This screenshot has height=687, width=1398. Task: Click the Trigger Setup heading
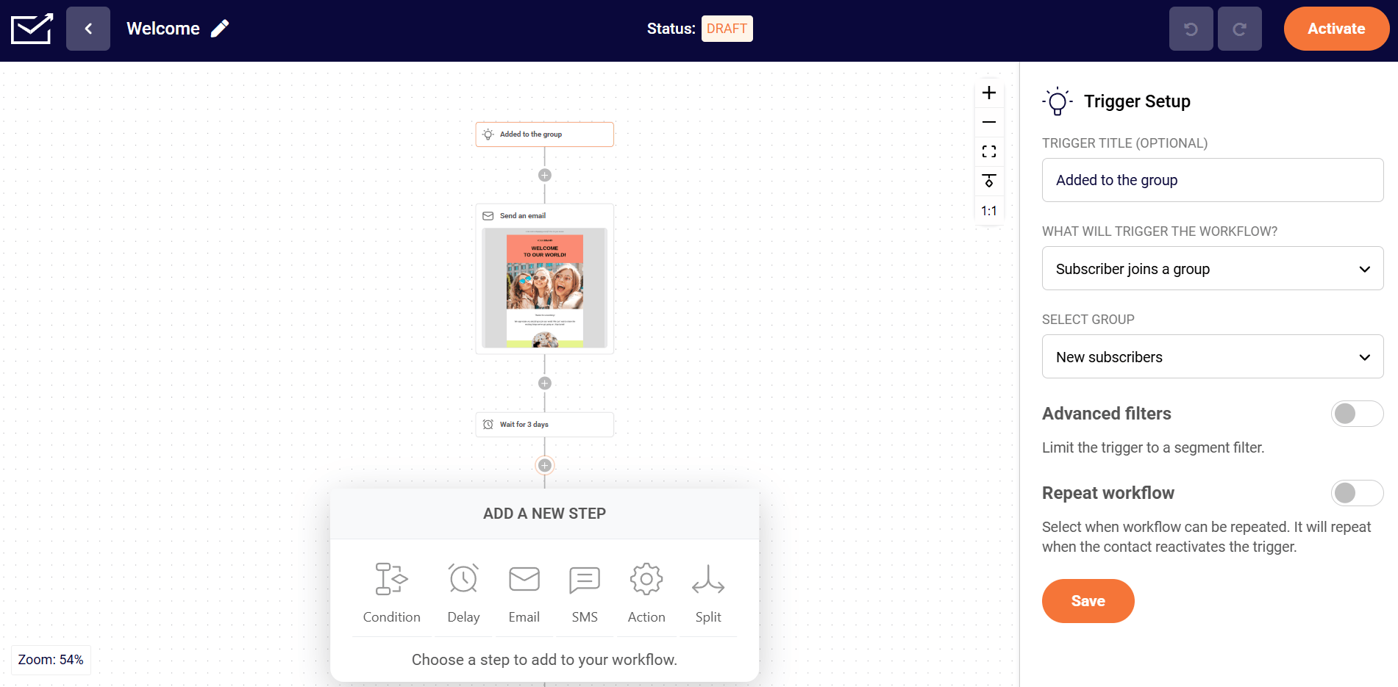(1137, 101)
